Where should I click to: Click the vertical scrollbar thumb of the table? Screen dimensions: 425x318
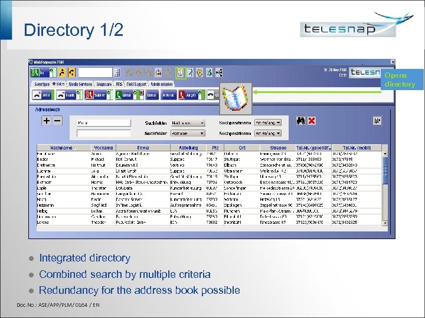click(385, 170)
